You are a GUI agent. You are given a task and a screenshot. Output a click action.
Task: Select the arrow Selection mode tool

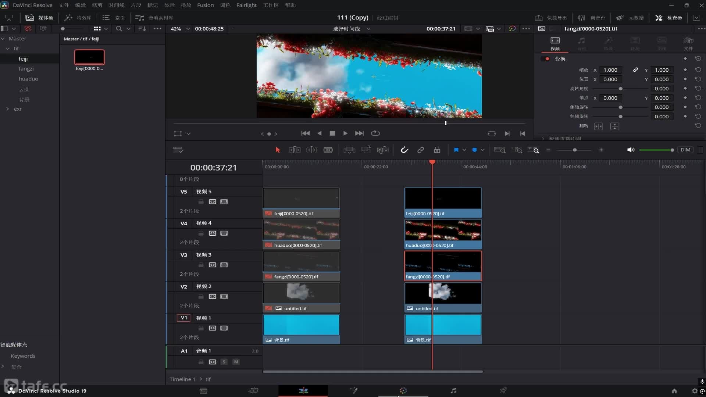tap(278, 150)
